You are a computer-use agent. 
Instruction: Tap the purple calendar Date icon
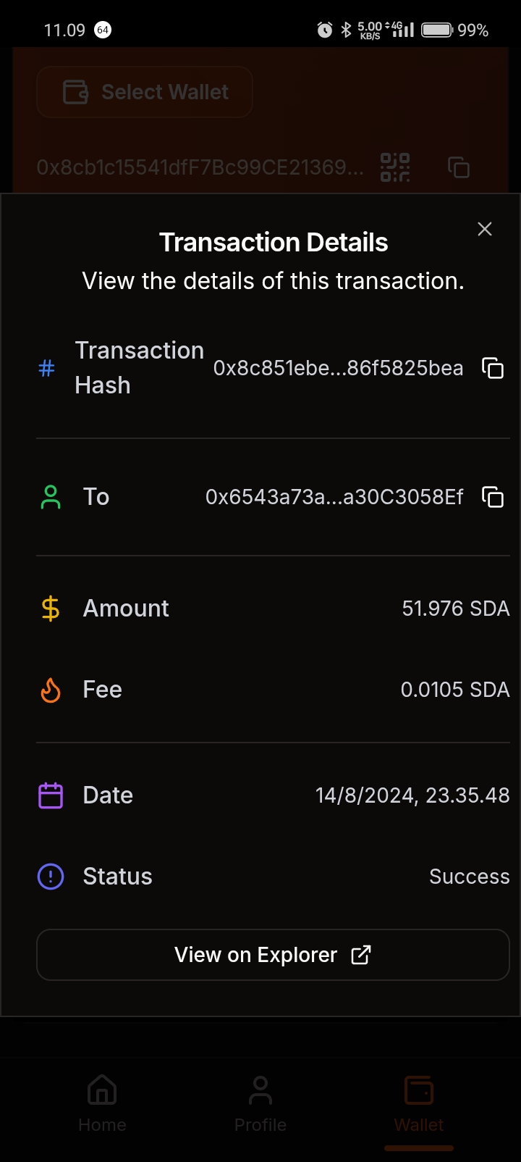point(51,795)
